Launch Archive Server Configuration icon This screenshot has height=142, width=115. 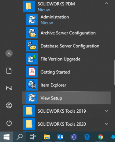coord(32,32)
